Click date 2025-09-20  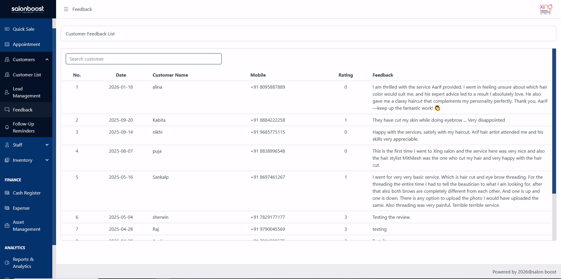click(121, 120)
